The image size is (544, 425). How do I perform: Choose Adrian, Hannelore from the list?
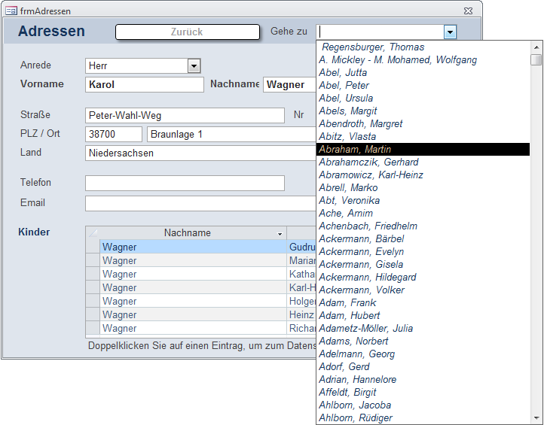tap(423, 380)
